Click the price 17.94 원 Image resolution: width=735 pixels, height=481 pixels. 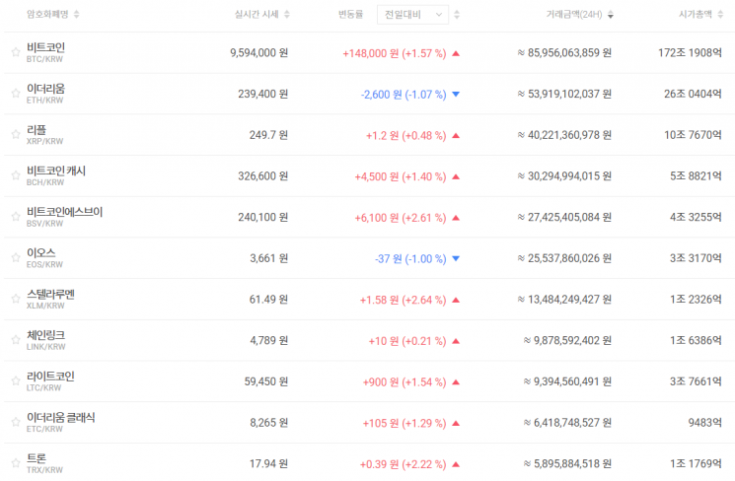pos(268,463)
